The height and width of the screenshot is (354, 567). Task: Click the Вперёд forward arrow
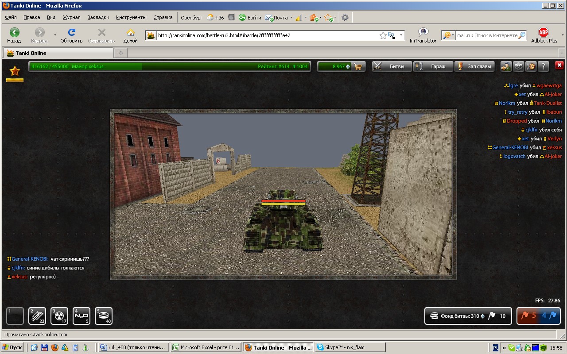(x=39, y=35)
